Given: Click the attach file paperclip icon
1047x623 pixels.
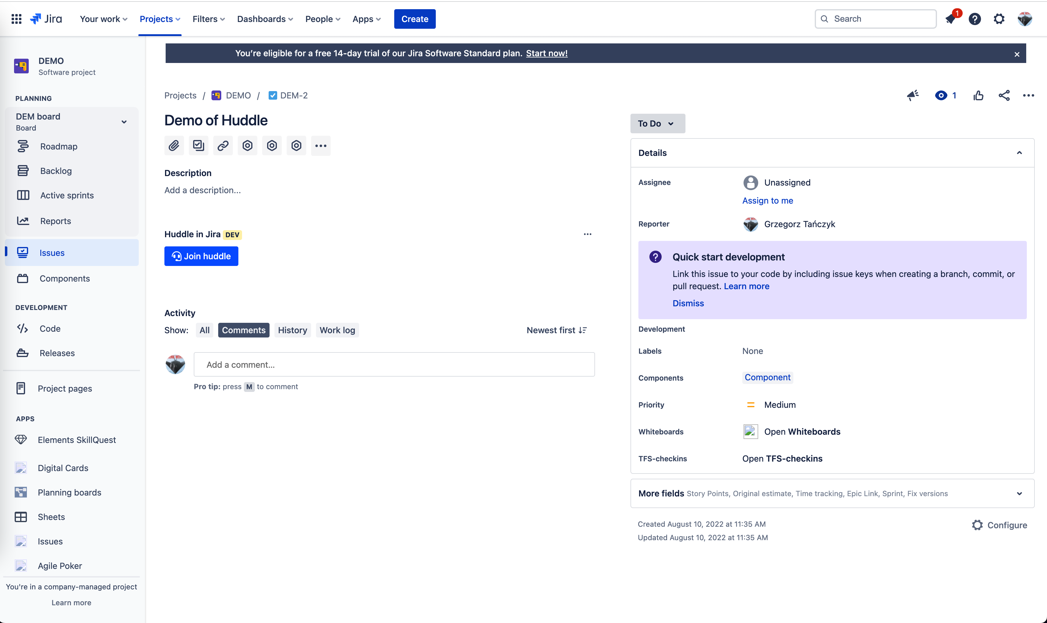Looking at the screenshot, I should tap(174, 146).
